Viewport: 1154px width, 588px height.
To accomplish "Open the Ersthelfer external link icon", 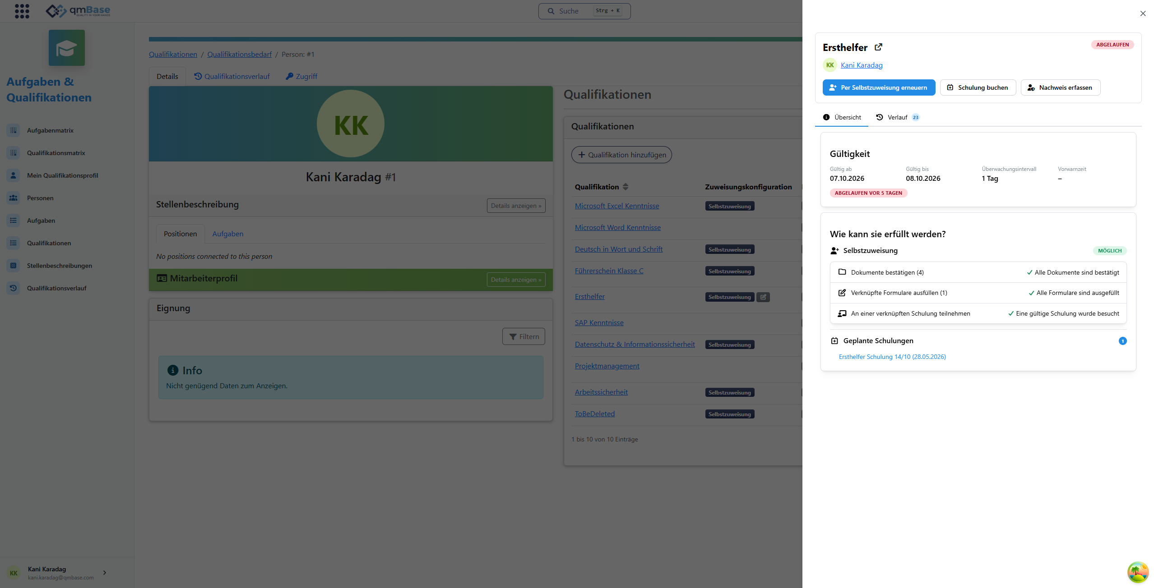I will 878,47.
